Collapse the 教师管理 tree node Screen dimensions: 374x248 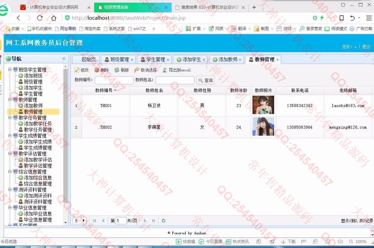pos(10,99)
